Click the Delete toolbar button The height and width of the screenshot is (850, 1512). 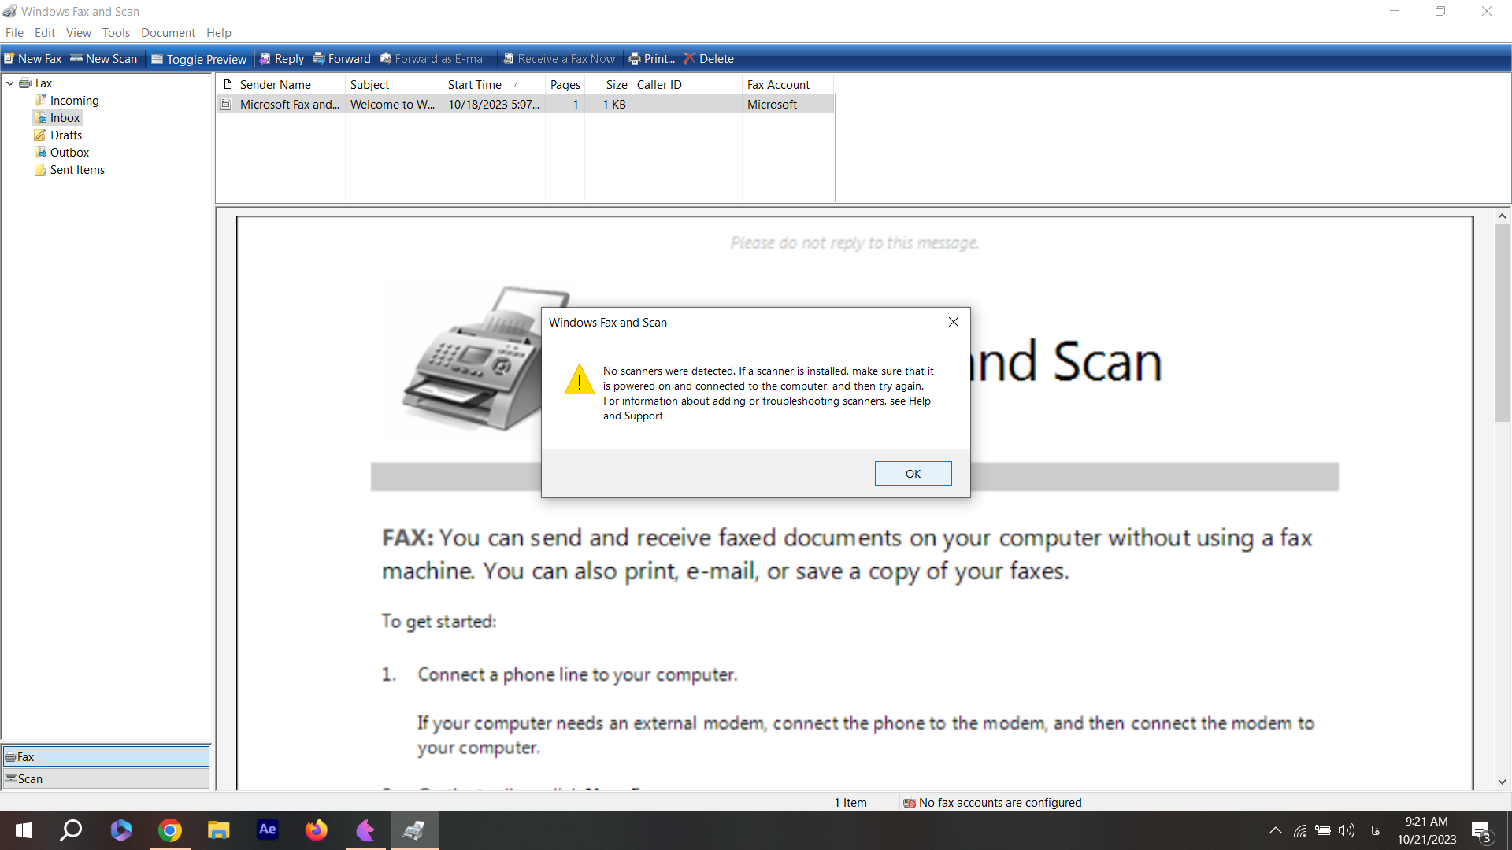click(709, 59)
